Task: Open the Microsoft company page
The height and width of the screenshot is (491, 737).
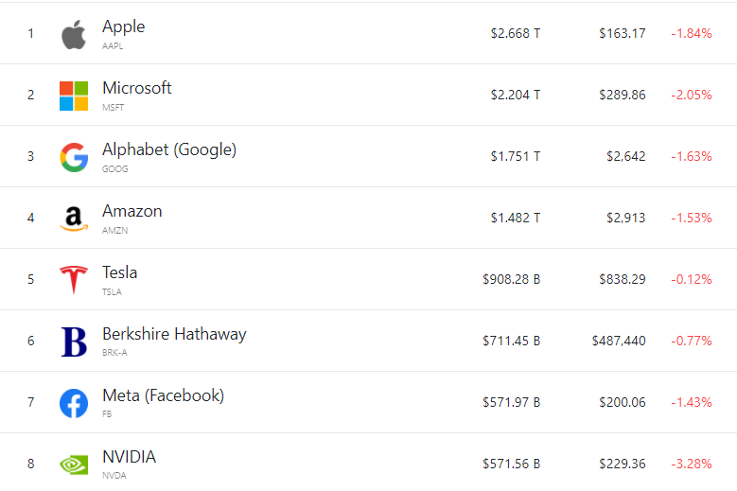Action: [x=137, y=88]
